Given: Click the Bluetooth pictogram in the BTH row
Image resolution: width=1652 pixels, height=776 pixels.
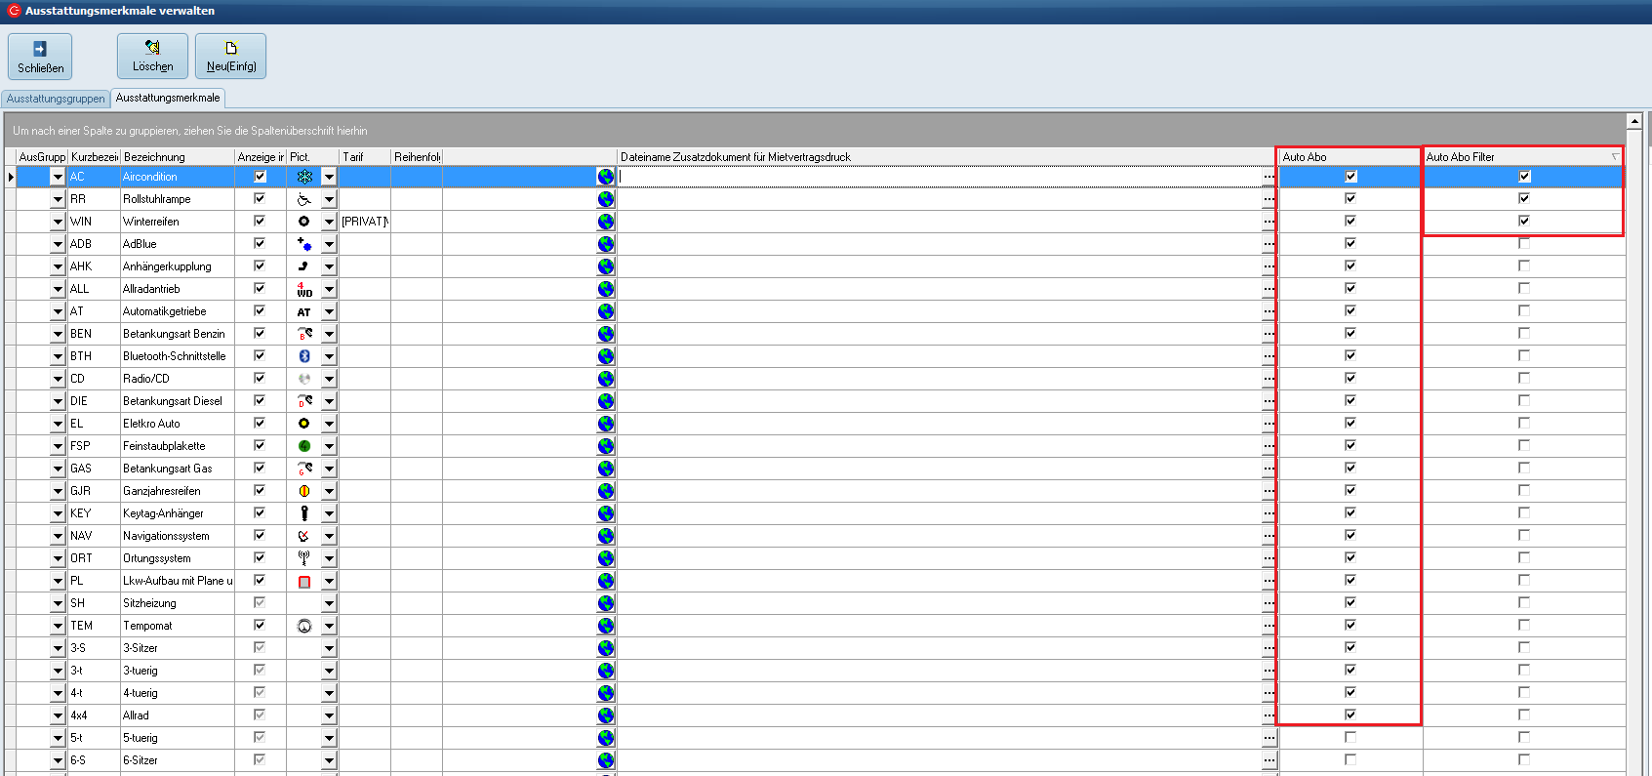Looking at the screenshot, I should [304, 356].
